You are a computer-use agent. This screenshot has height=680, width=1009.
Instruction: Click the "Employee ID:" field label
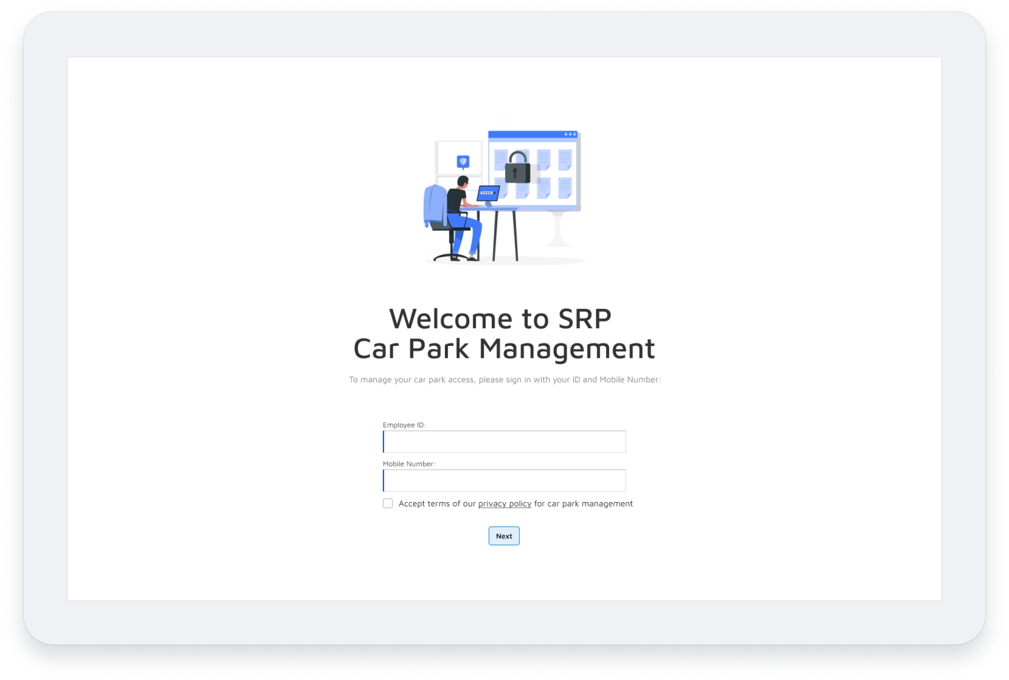click(404, 425)
